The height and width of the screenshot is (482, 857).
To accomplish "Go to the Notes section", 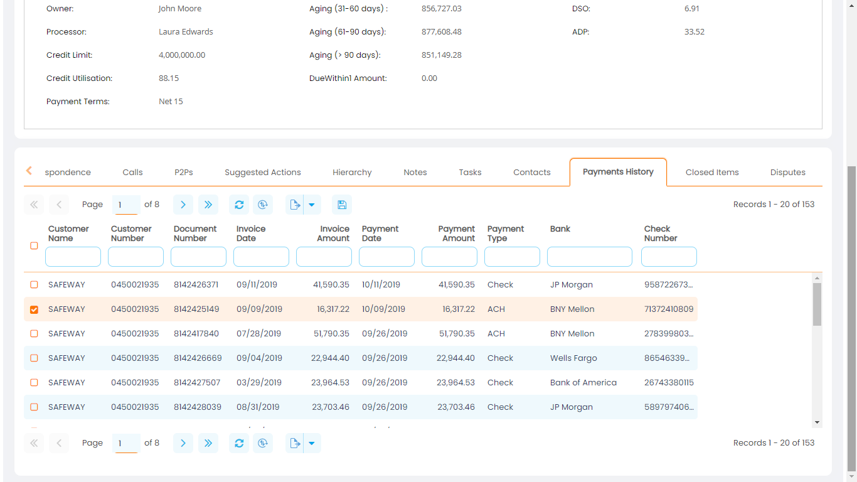I will [415, 172].
